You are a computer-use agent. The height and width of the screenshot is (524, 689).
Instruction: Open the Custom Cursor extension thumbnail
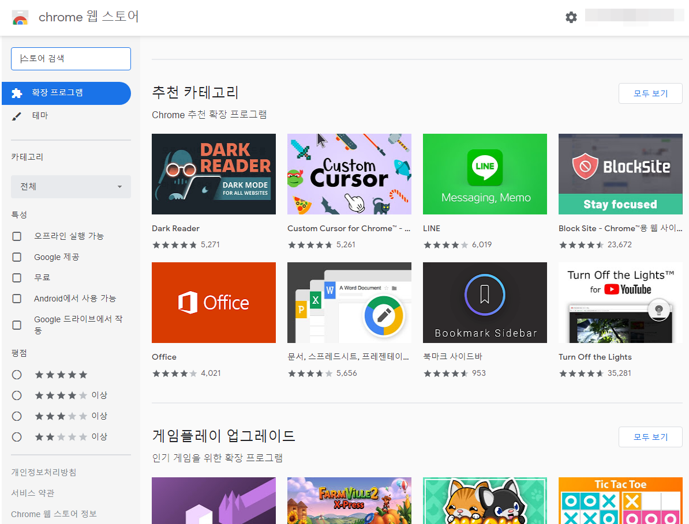[349, 174]
